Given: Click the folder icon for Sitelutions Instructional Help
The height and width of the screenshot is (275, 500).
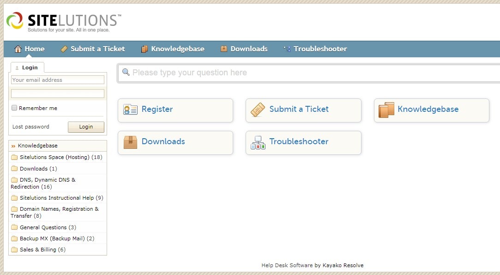Looking at the screenshot, I should pos(14,198).
